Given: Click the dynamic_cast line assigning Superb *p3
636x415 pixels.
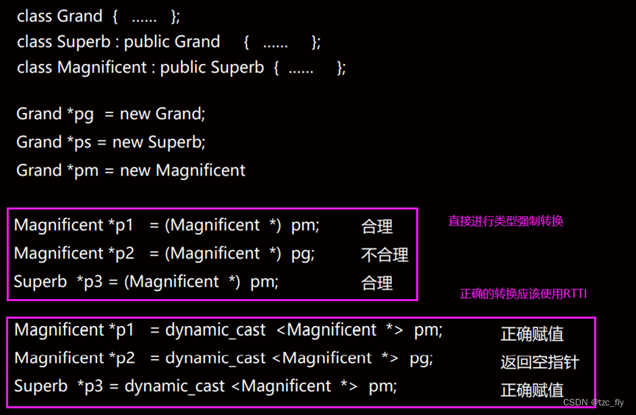Looking at the screenshot, I should [x=206, y=386].
